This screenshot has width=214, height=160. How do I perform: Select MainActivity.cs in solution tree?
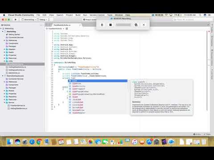(x=14, y=73)
